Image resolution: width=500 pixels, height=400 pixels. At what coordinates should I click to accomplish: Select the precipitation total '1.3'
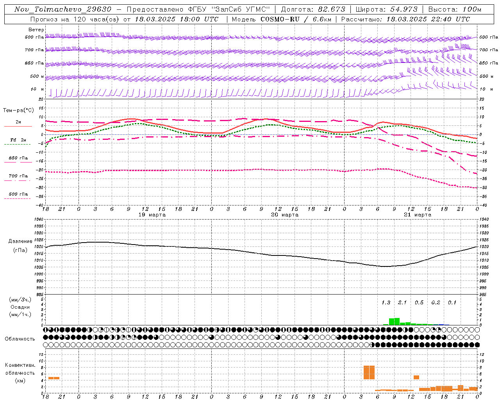point(386,303)
